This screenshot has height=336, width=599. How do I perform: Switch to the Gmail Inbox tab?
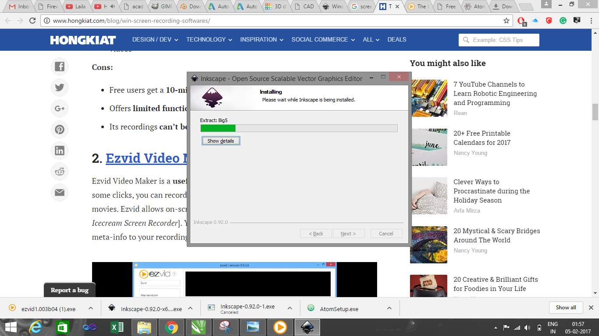pos(19,7)
